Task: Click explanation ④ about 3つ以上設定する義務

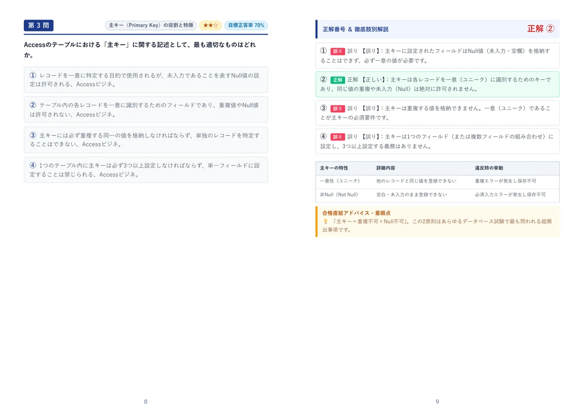Action: point(437,141)
